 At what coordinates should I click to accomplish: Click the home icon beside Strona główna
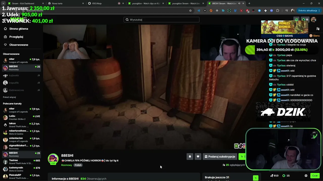[5, 29]
